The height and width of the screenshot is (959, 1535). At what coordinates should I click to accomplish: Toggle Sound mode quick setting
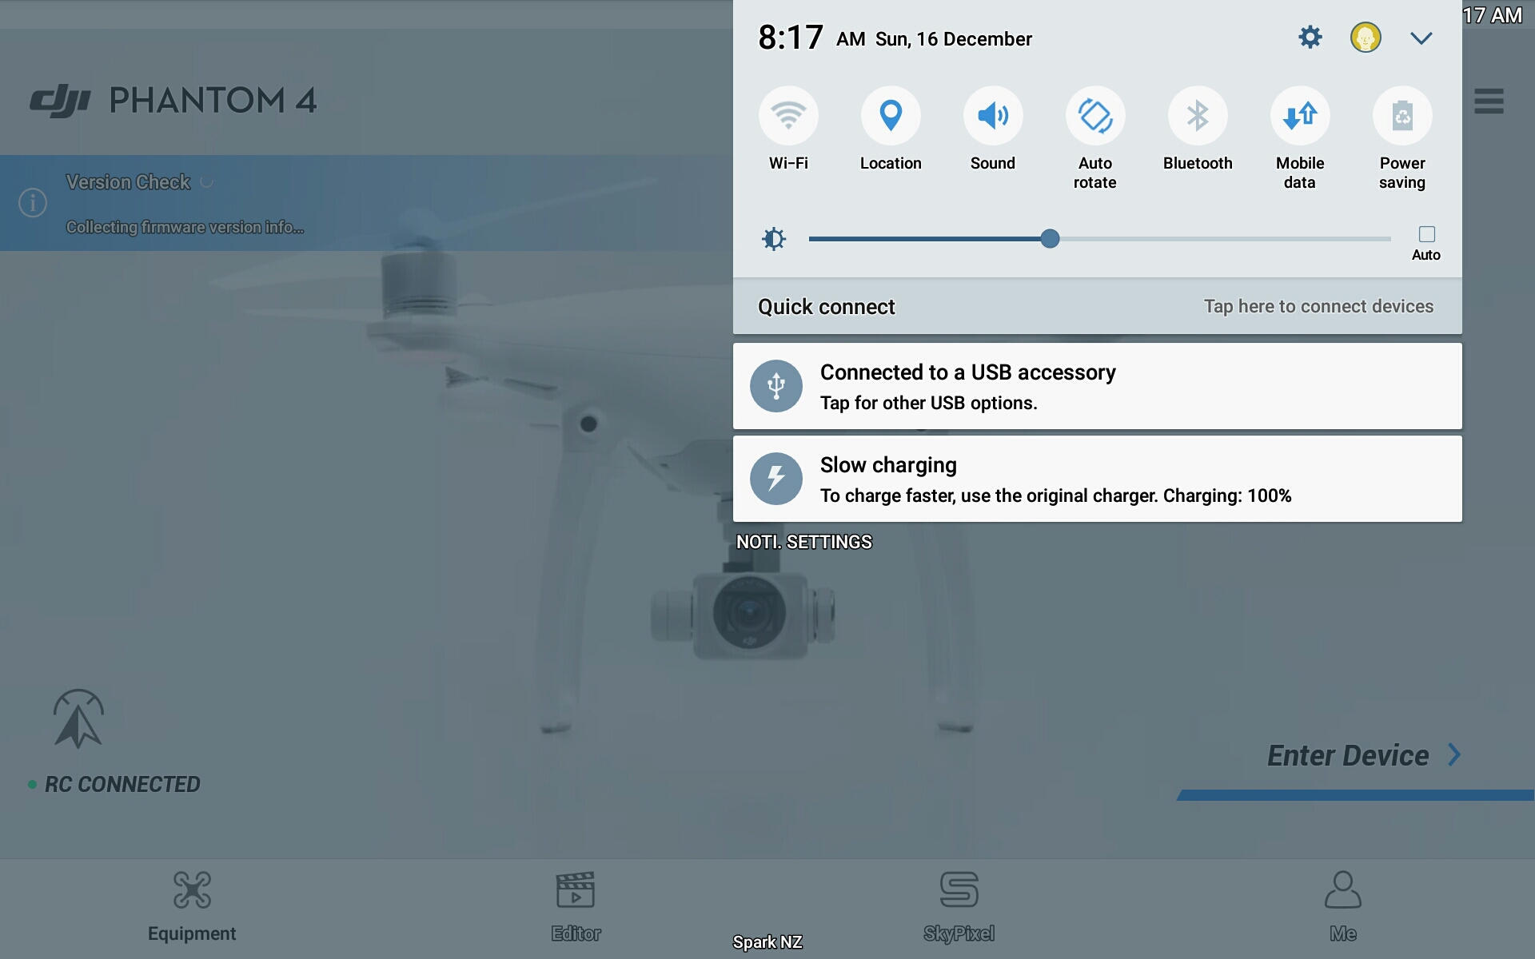(x=993, y=116)
